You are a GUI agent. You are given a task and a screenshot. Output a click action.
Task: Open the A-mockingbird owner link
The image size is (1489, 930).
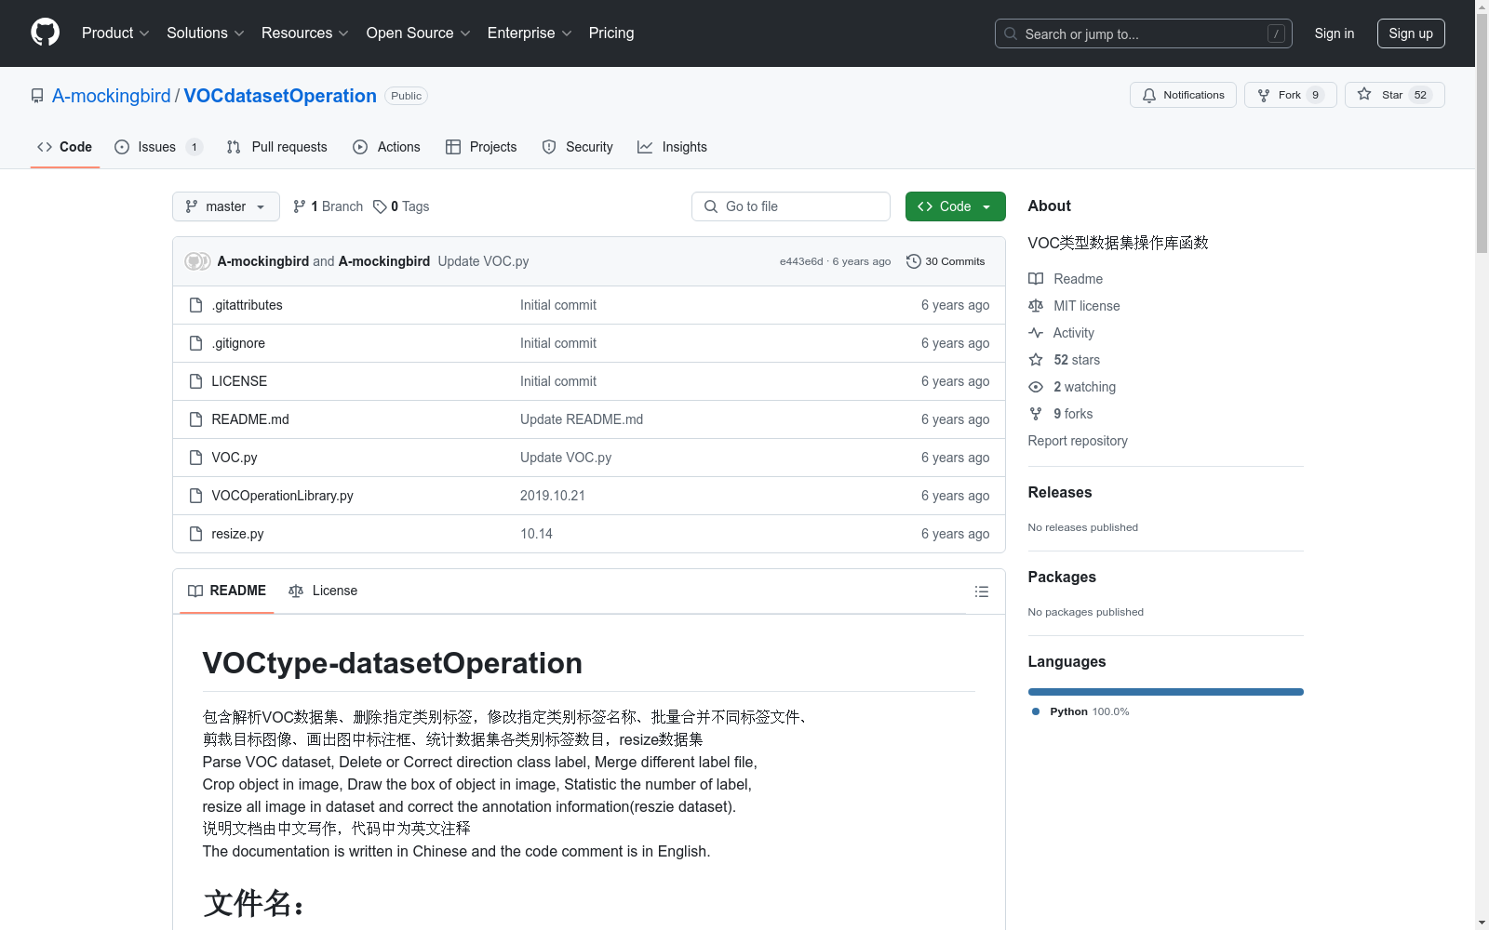point(112,96)
